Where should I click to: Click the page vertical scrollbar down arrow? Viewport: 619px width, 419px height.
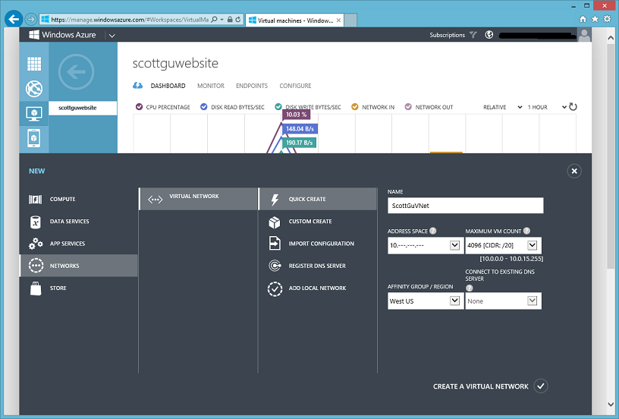pyautogui.click(x=611, y=405)
